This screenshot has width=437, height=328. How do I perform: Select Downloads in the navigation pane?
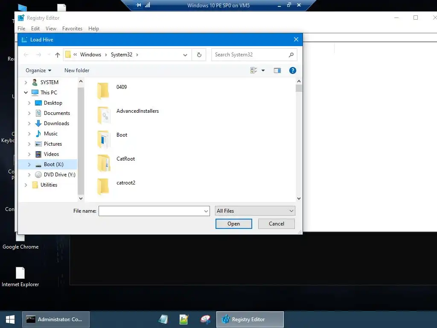[x=56, y=123]
